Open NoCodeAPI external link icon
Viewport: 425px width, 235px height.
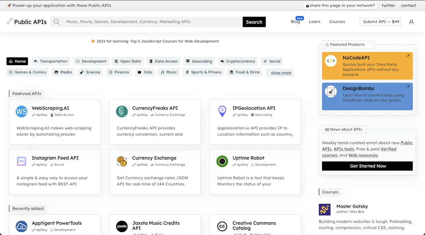pos(408,56)
